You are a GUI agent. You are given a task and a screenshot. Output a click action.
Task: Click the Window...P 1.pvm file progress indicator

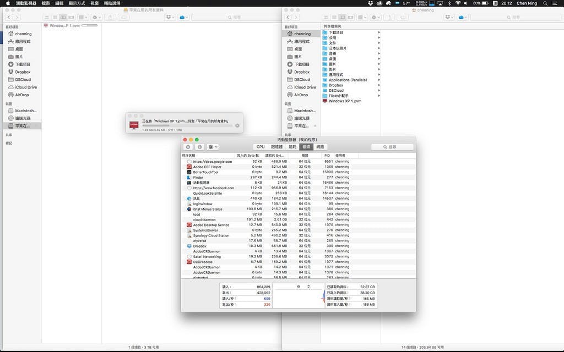(x=90, y=25)
